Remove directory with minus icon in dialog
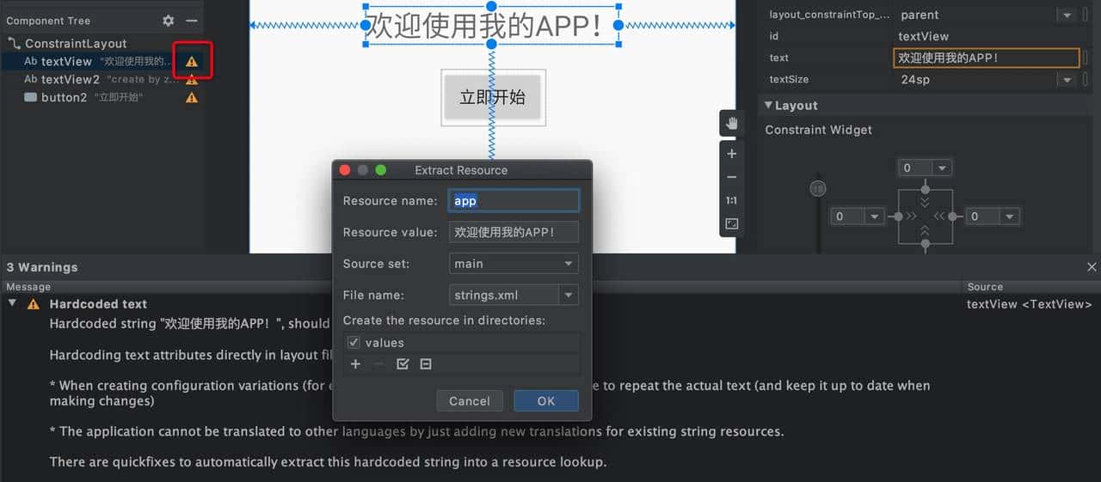1101x482 pixels. coord(378,364)
